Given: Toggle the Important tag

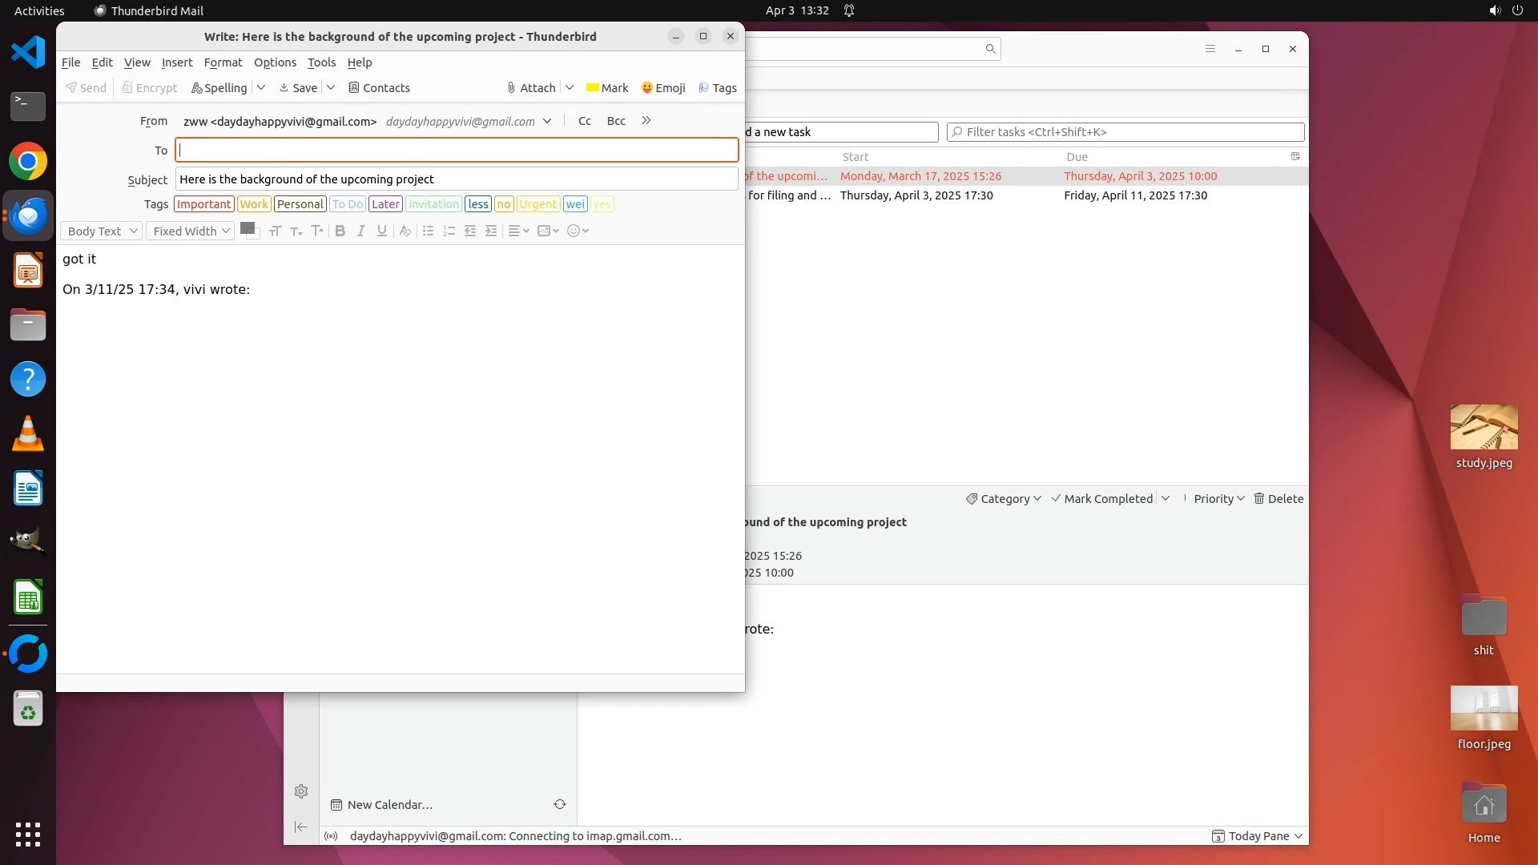Looking at the screenshot, I should (203, 204).
